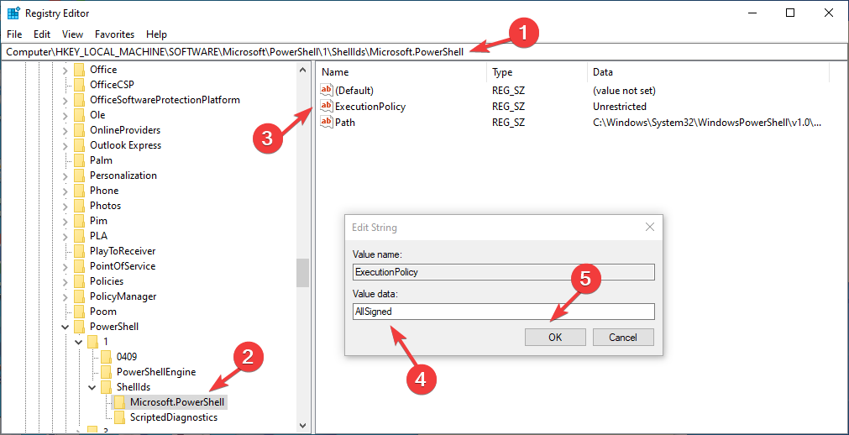
Task: Select the (Default) value's ab icon
Action: (327, 91)
